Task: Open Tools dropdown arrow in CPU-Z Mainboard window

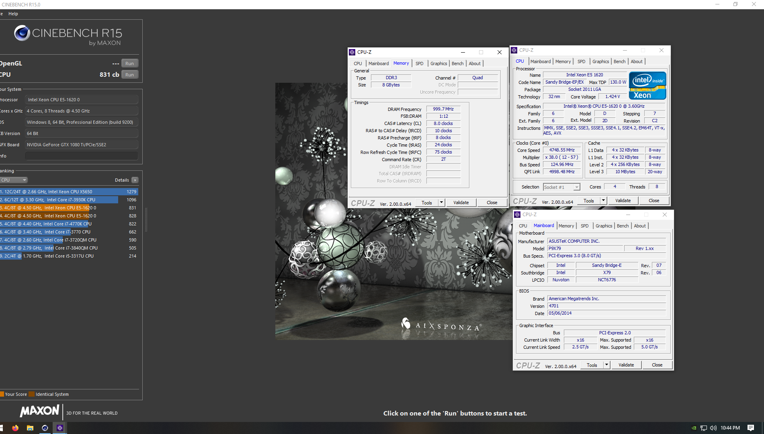Action: (x=606, y=365)
